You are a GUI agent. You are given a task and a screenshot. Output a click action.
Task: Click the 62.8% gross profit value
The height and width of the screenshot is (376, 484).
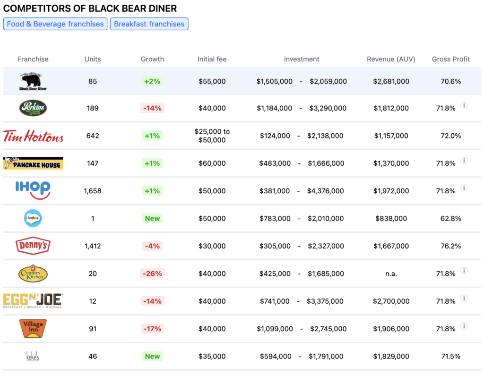450,219
